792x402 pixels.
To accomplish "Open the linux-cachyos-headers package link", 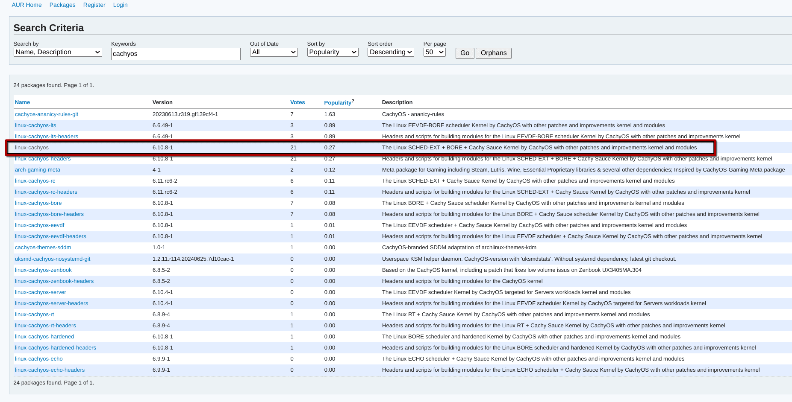I will tap(43, 159).
